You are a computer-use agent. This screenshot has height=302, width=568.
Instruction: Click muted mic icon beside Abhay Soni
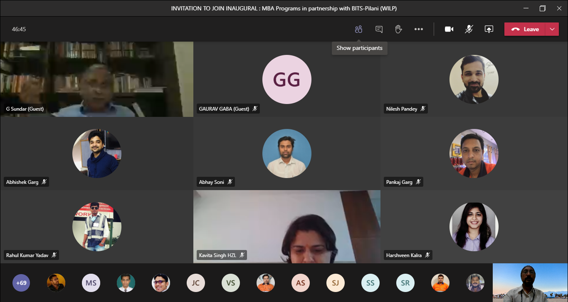(x=230, y=182)
